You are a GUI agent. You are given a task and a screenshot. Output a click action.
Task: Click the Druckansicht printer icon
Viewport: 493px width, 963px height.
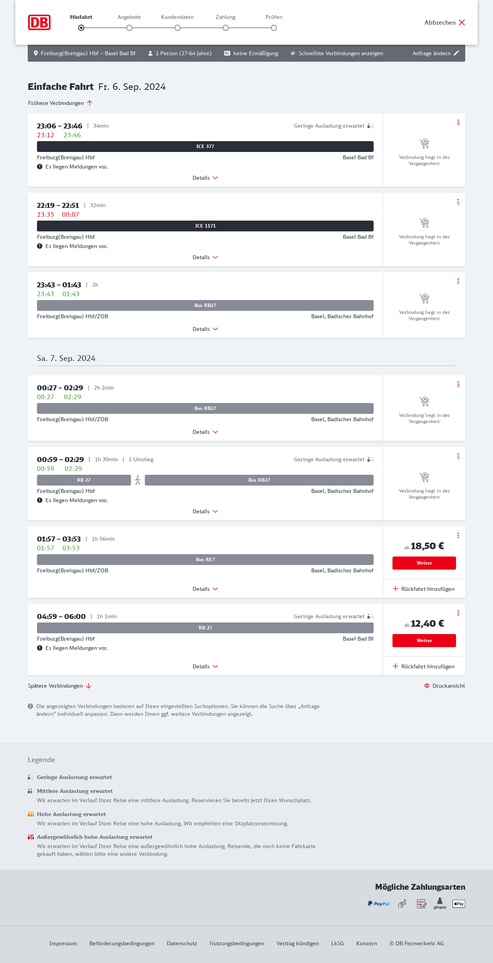click(x=427, y=686)
